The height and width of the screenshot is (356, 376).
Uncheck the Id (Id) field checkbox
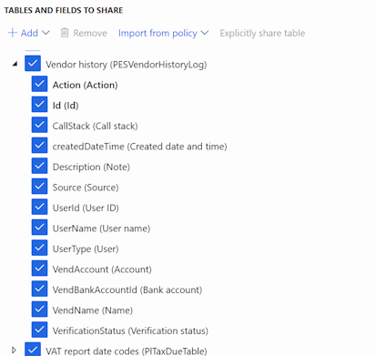point(39,104)
